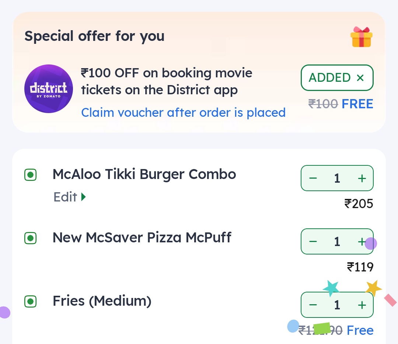Open the claim voucher after order link
398x344 pixels.
coord(183,112)
